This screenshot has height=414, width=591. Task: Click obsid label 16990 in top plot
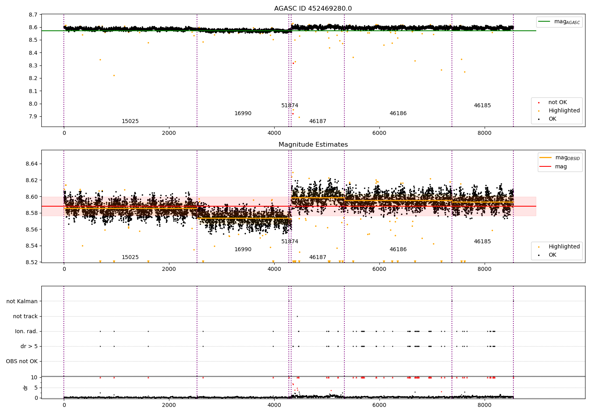[x=243, y=114]
